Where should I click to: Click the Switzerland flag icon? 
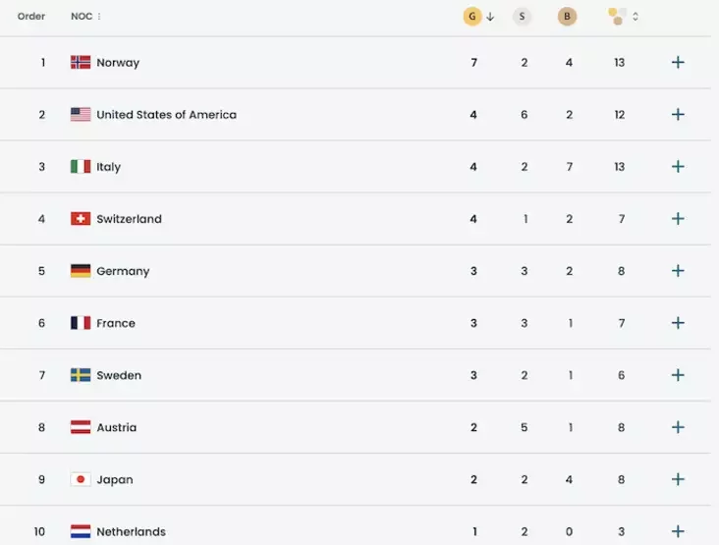click(x=81, y=219)
